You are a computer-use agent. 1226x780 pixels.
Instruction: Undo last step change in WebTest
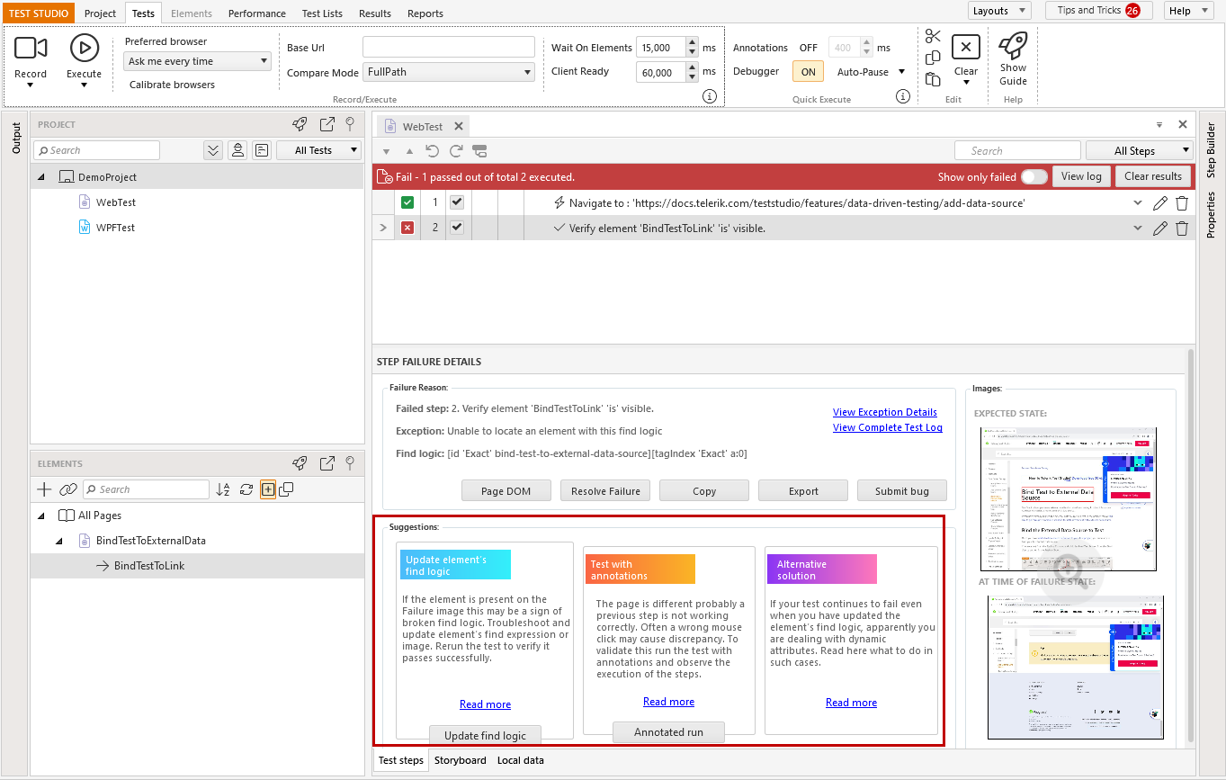tap(433, 151)
